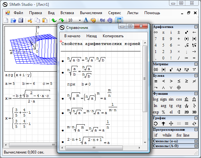Click the Open file folder icon
The height and width of the screenshot is (158, 201).
[x=13, y=21]
